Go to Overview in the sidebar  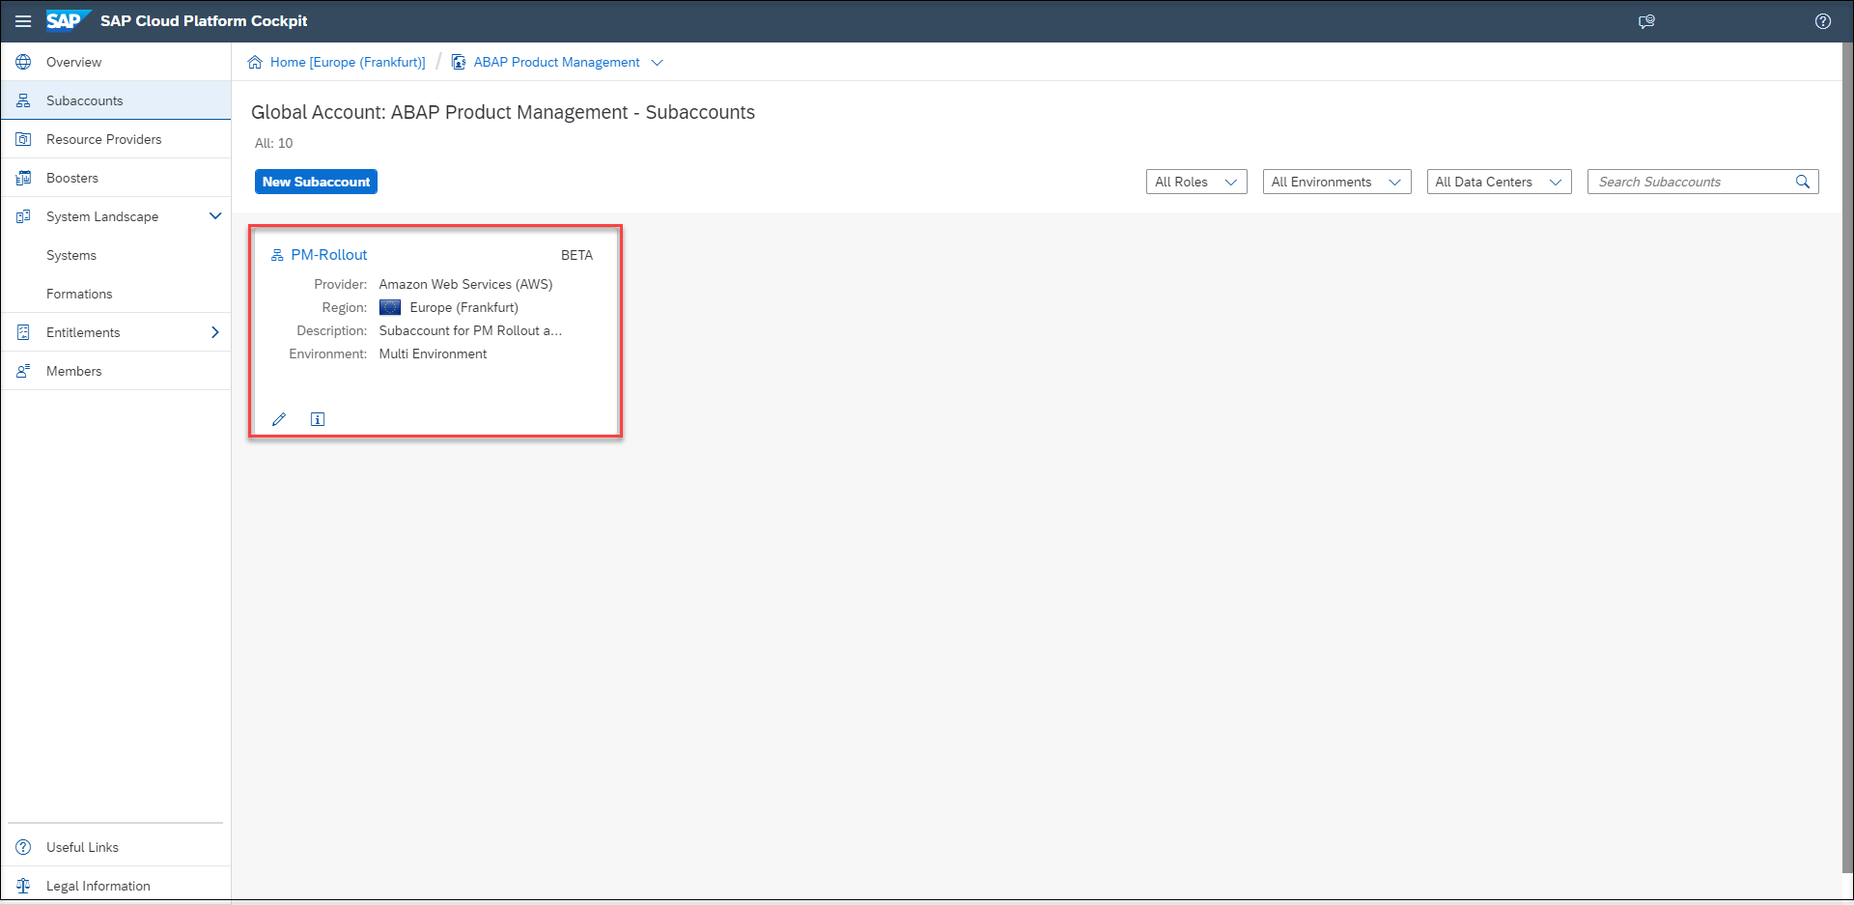116,62
